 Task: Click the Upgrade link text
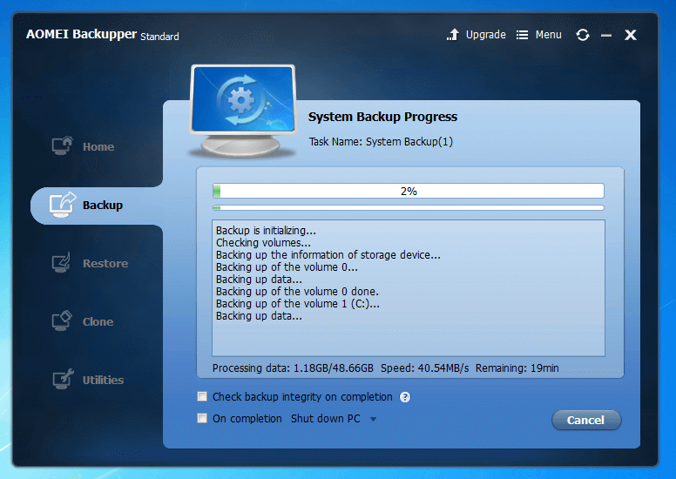point(485,35)
